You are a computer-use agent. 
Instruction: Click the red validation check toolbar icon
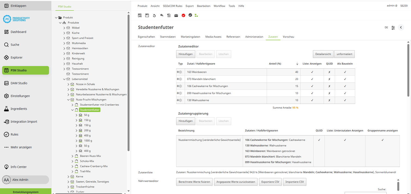click(183, 15)
